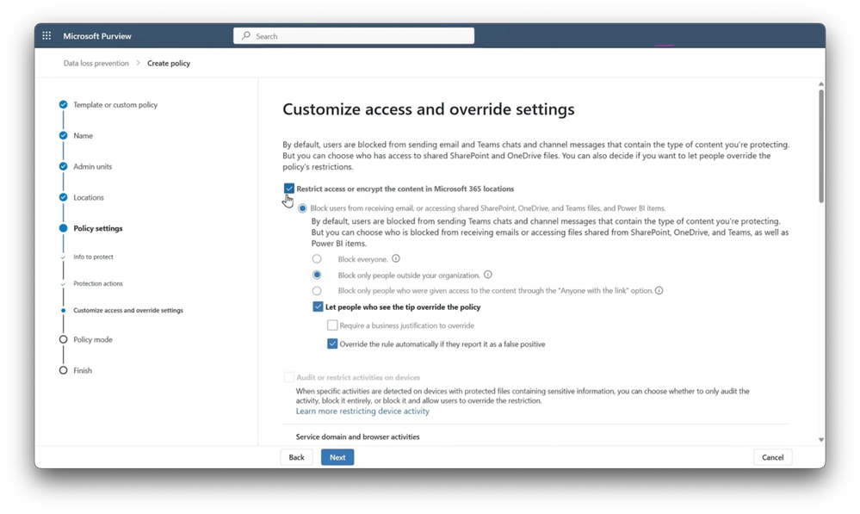This screenshot has height=514, width=860.
Task: Select Block users from receiving email radio button
Action: (x=302, y=208)
